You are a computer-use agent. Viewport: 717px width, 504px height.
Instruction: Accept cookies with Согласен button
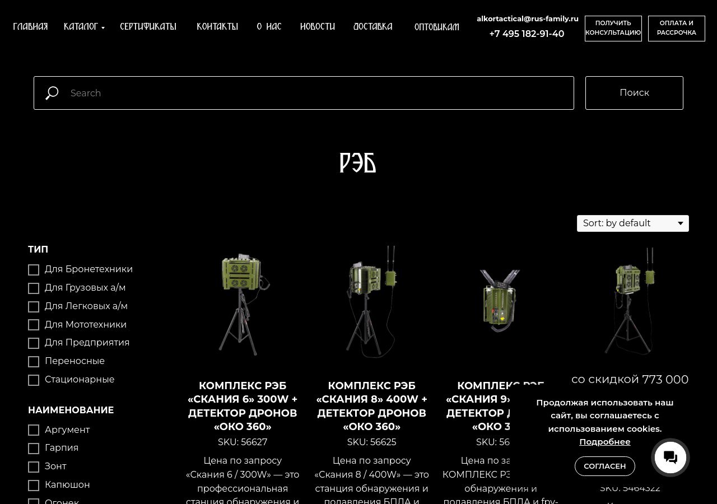(604, 466)
